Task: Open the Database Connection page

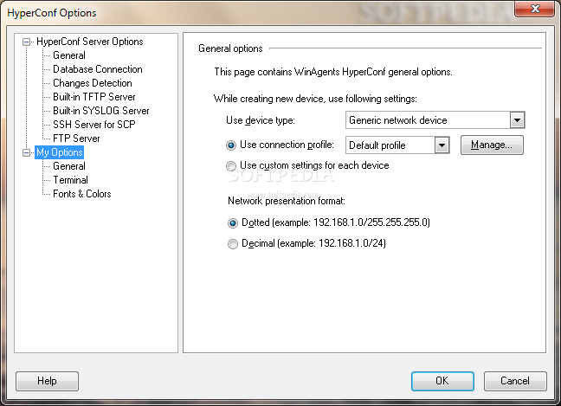Action: click(x=98, y=69)
